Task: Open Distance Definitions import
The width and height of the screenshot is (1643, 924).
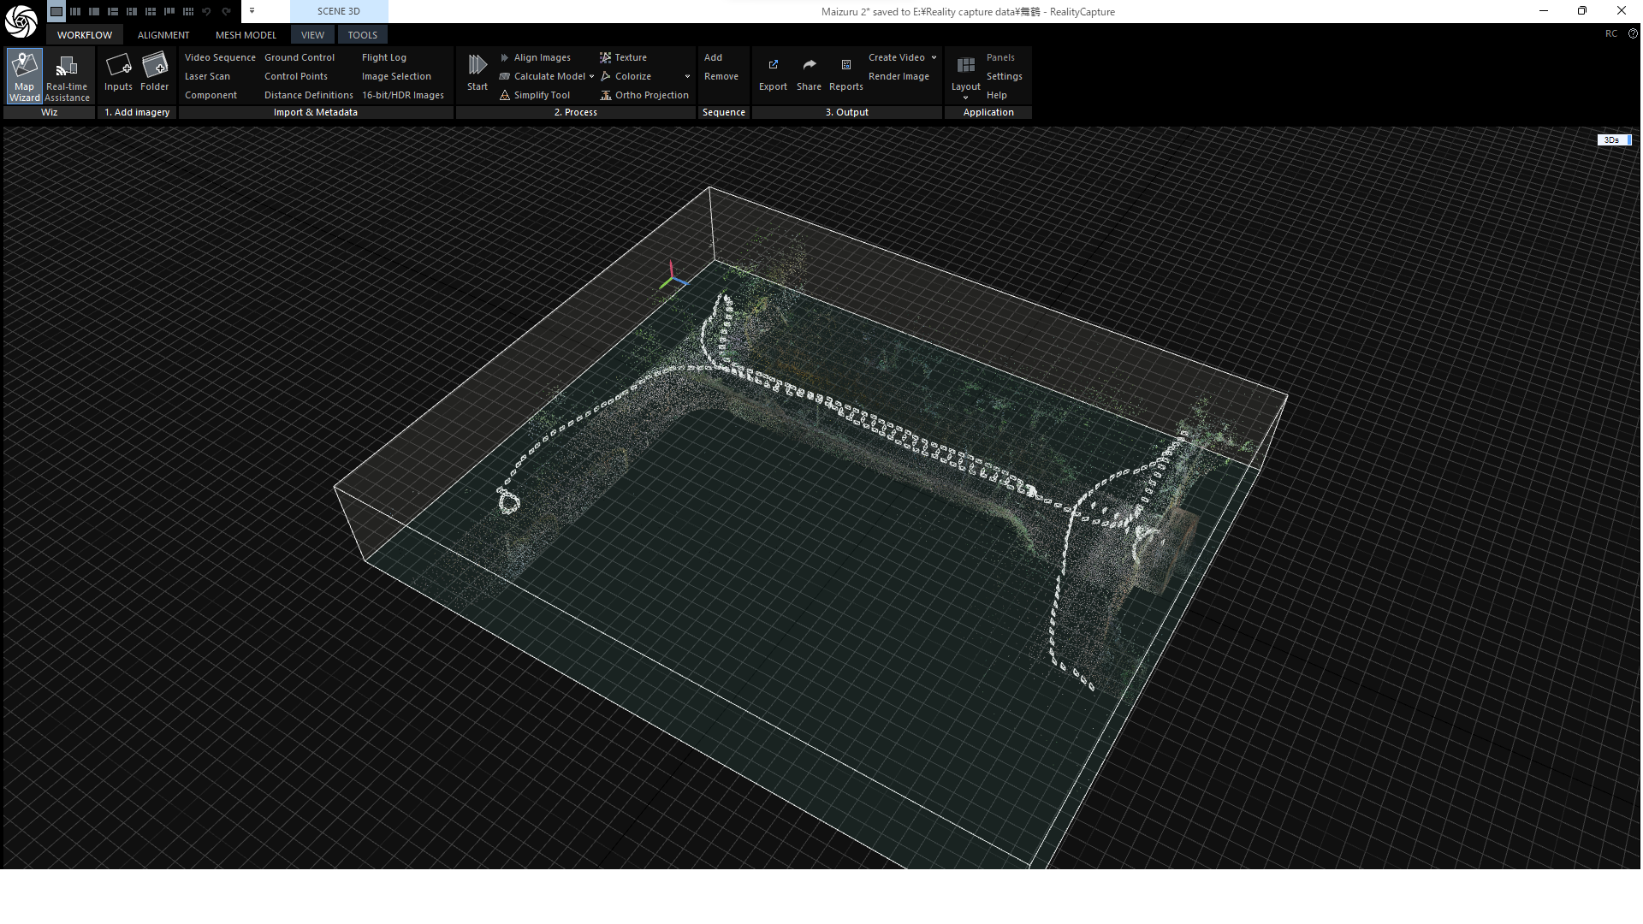Action: point(308,95)
